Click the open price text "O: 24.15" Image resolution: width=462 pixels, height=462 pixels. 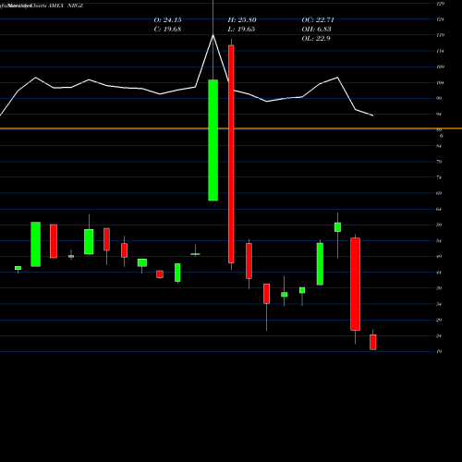click(167, 20)
